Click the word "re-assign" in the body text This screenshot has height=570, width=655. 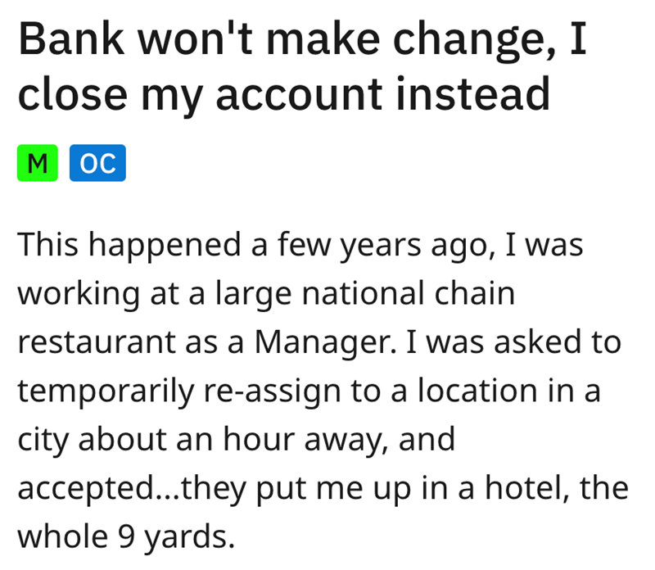click(279, 391)
